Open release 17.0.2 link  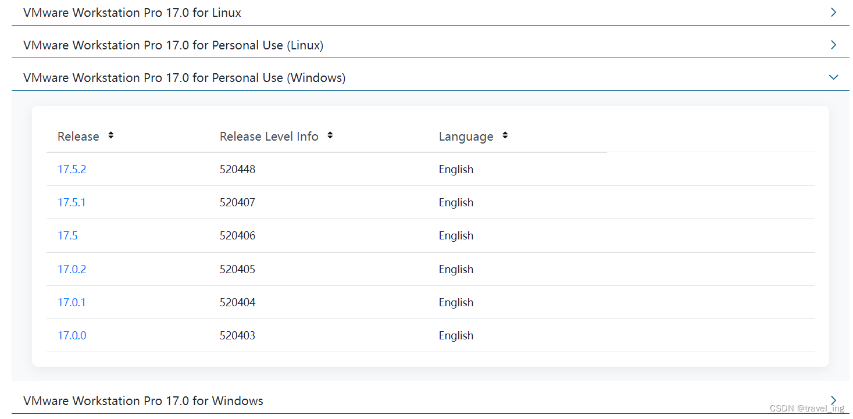click(x=72, y=269)
